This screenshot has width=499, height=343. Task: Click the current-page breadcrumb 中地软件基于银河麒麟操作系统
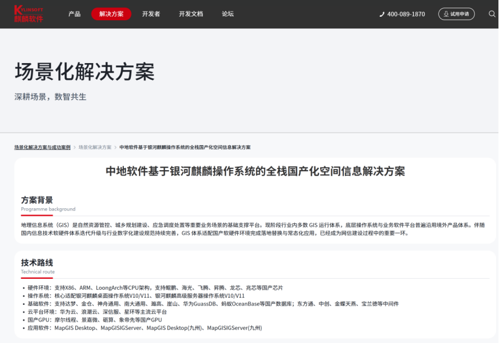pos(185,147)
